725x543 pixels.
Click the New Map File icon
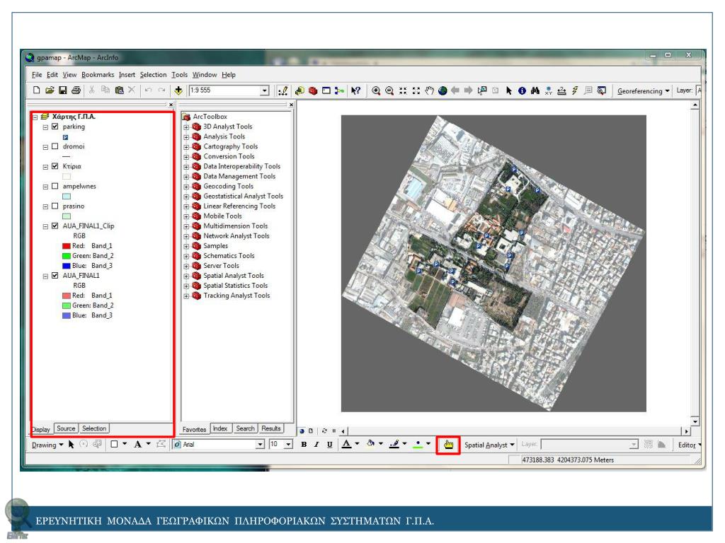tap(37, 90)
